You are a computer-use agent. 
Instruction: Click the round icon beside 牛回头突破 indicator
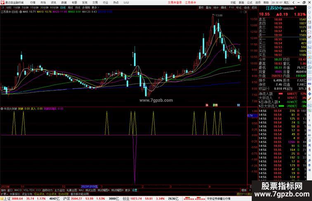[x=2, y=109]
